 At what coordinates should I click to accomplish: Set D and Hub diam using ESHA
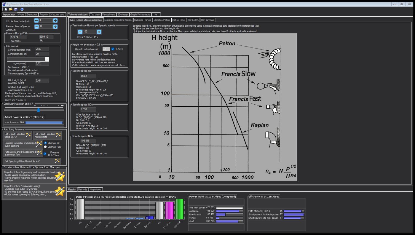point(17,135)
